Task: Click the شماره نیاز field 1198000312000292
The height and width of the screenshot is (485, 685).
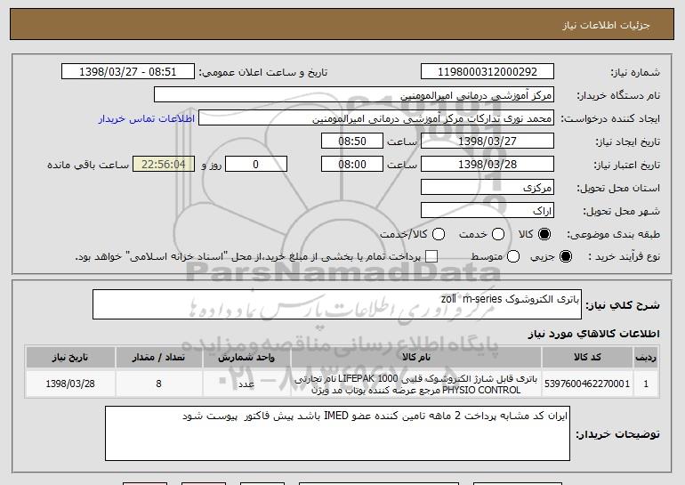Action: click(x=488, y=72)
